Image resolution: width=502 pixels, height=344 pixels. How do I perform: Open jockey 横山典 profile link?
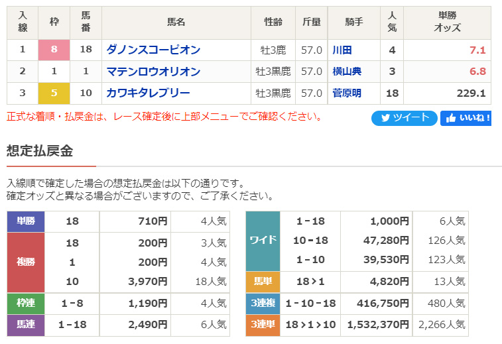(x=347, y=72)
